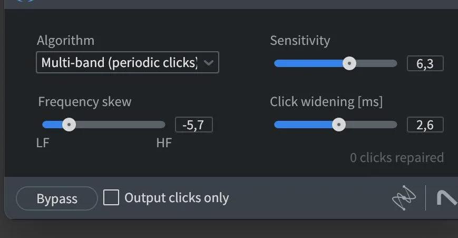Click the partial arch icon at far right
The width and height of the screenshot is (458, 238).
pyautogui.click(x=447, y=198)
